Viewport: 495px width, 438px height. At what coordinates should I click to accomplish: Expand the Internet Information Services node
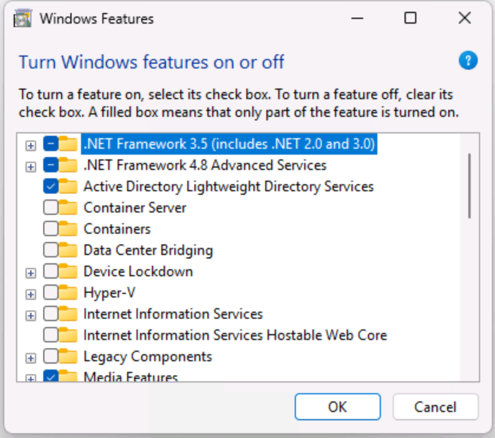coord(31,315)
